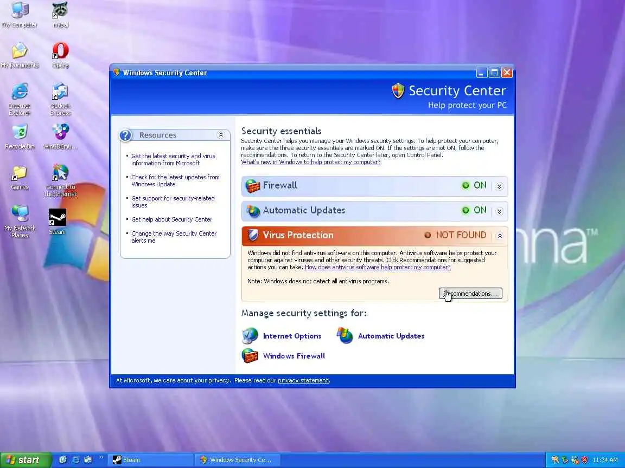The image size is (625, 468).
Task: Open What's new in Windows link
Action: point(311,162)
